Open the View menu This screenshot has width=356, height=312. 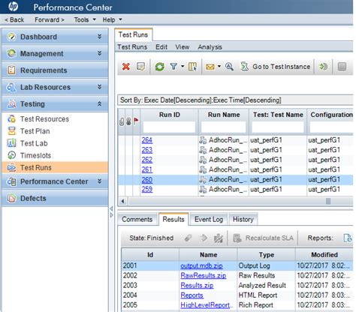coord(183,47)
